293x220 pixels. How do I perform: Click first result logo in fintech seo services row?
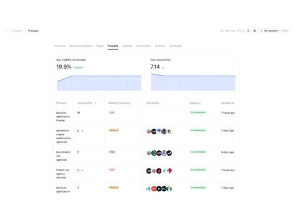pyautogui.click(x=149, y=171)
